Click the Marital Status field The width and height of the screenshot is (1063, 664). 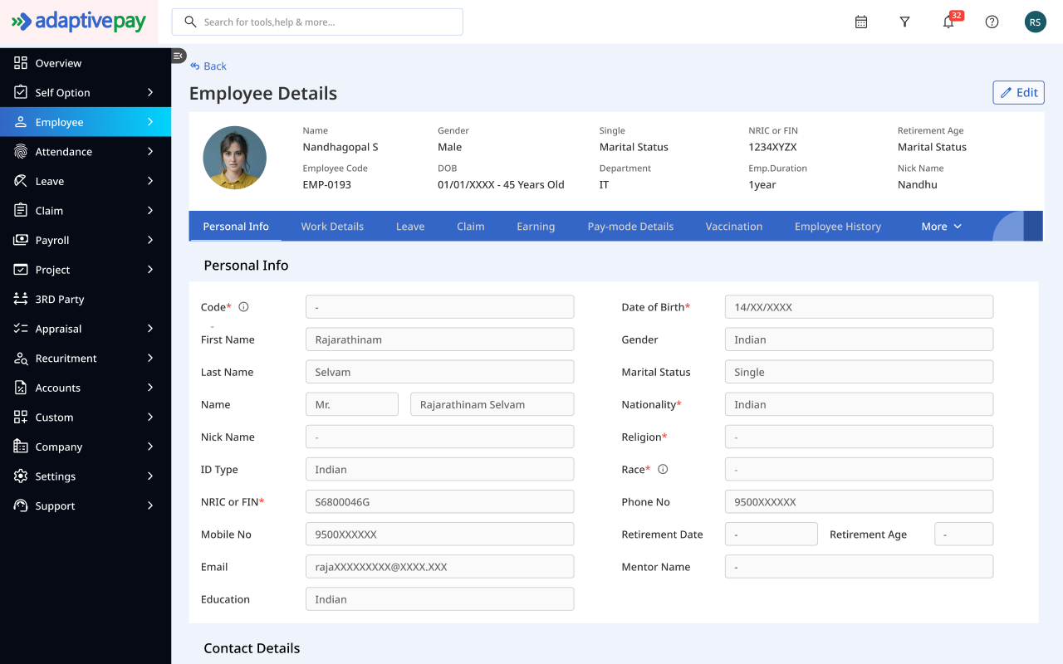pyautogui.click(x=859, y=372)
